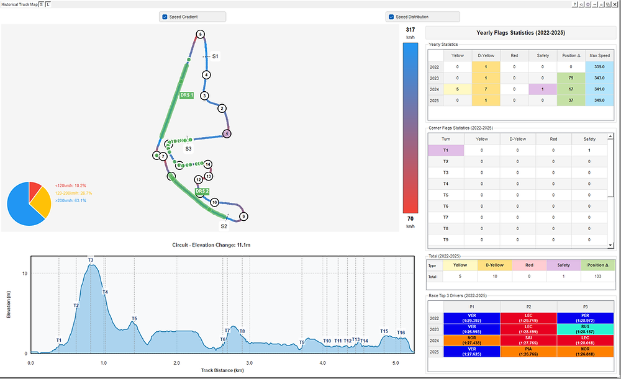This screenshot has width=621, height=379.
Task: Click the D-Yellow header in Yearly Statistics
Action: pos(486,55)
